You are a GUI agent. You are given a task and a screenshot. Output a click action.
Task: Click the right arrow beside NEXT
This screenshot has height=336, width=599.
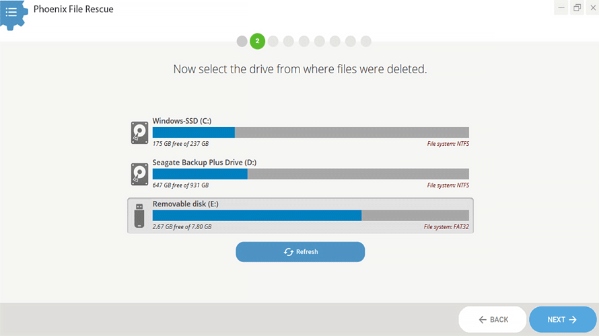573,320
